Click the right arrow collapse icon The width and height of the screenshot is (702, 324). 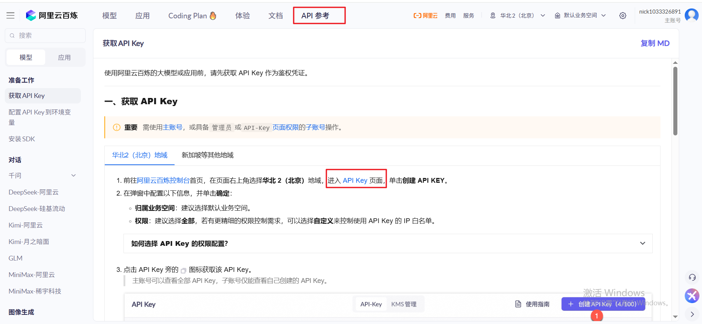click(692, 314)
